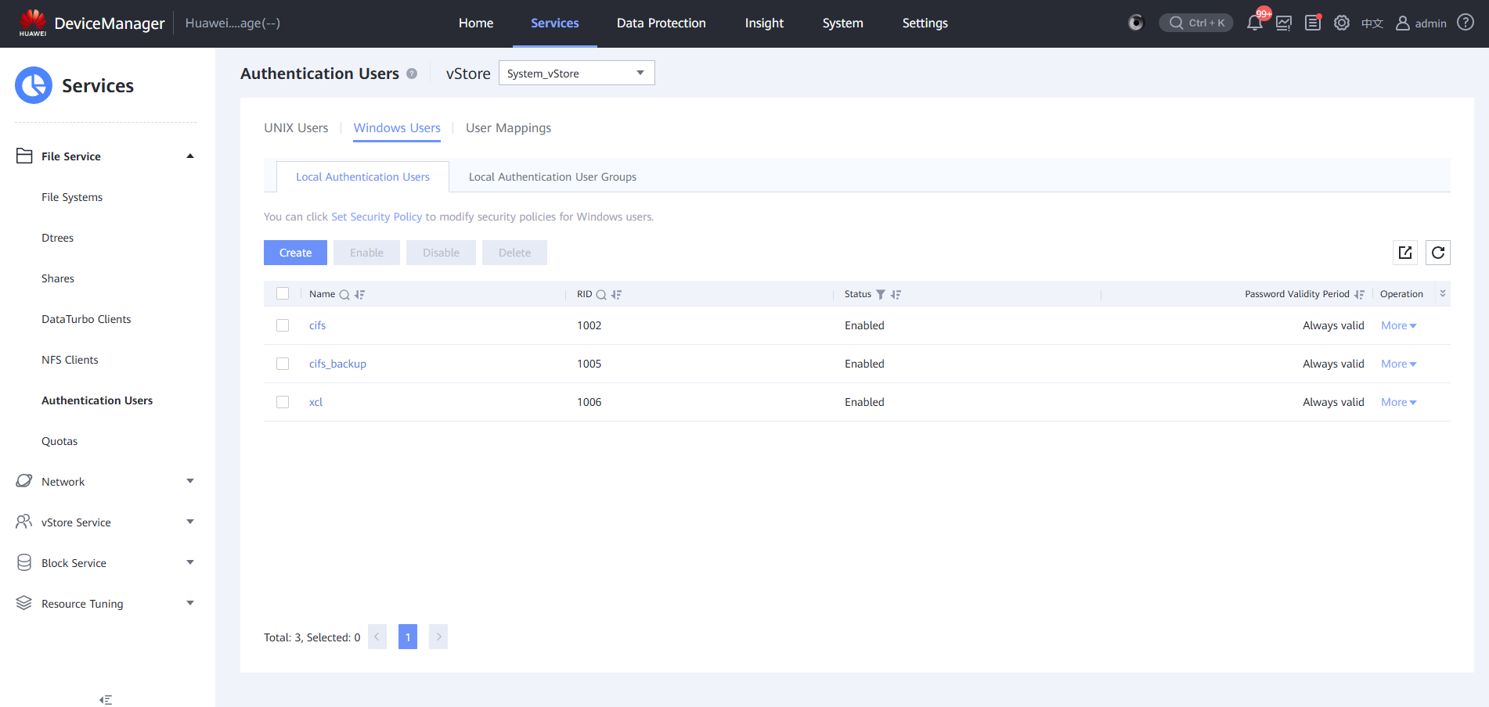1489x707 pixels.
Task: Collapse the left sidebar menu
Action: click(x=106, y=700)
